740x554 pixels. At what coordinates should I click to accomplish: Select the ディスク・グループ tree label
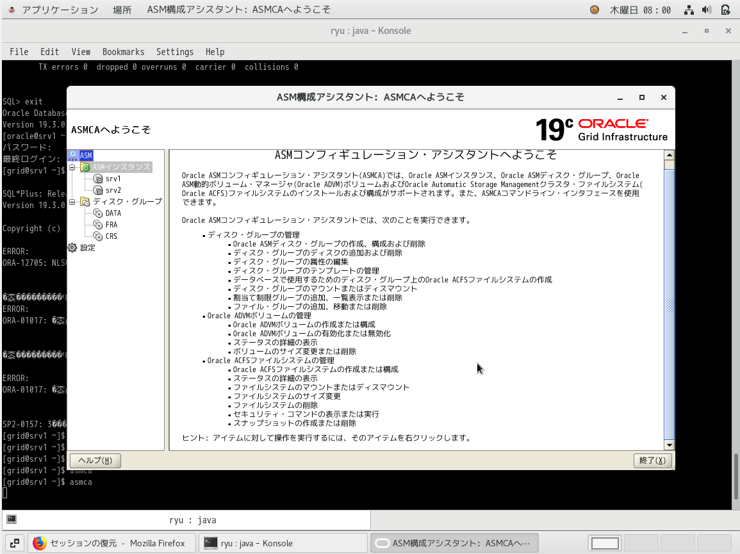pyautogui.click(x=127, y=202)
